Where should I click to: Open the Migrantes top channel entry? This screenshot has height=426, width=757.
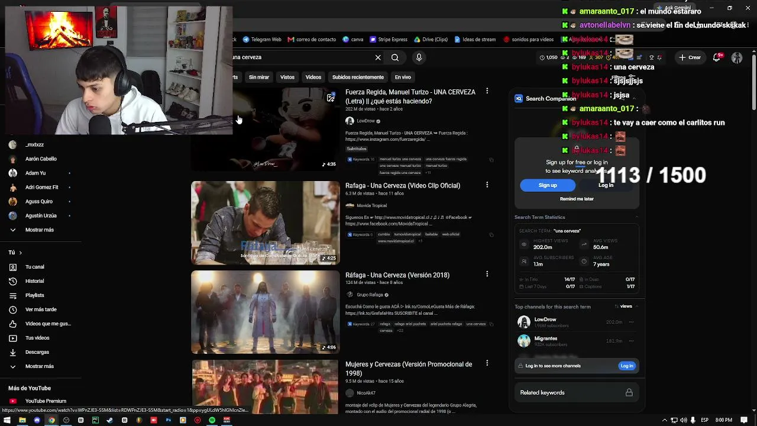point(546,338)
